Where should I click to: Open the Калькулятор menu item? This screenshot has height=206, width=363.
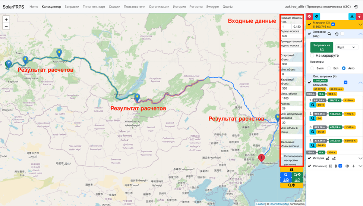pos(51,7)
